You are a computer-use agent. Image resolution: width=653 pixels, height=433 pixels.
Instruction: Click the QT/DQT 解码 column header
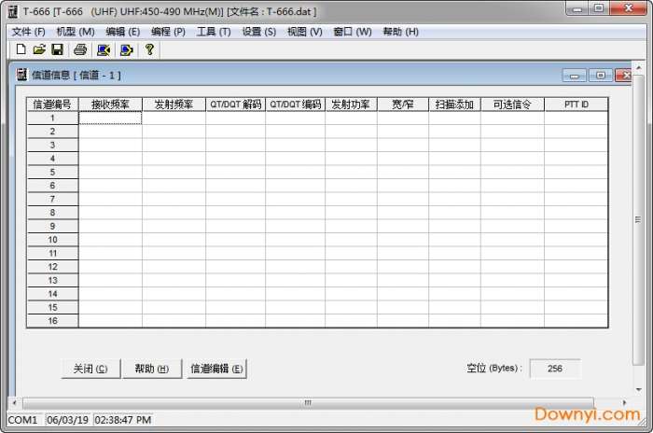pos(236,105)
